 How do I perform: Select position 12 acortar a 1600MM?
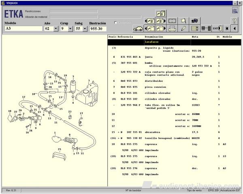click(x=174, y=126)
